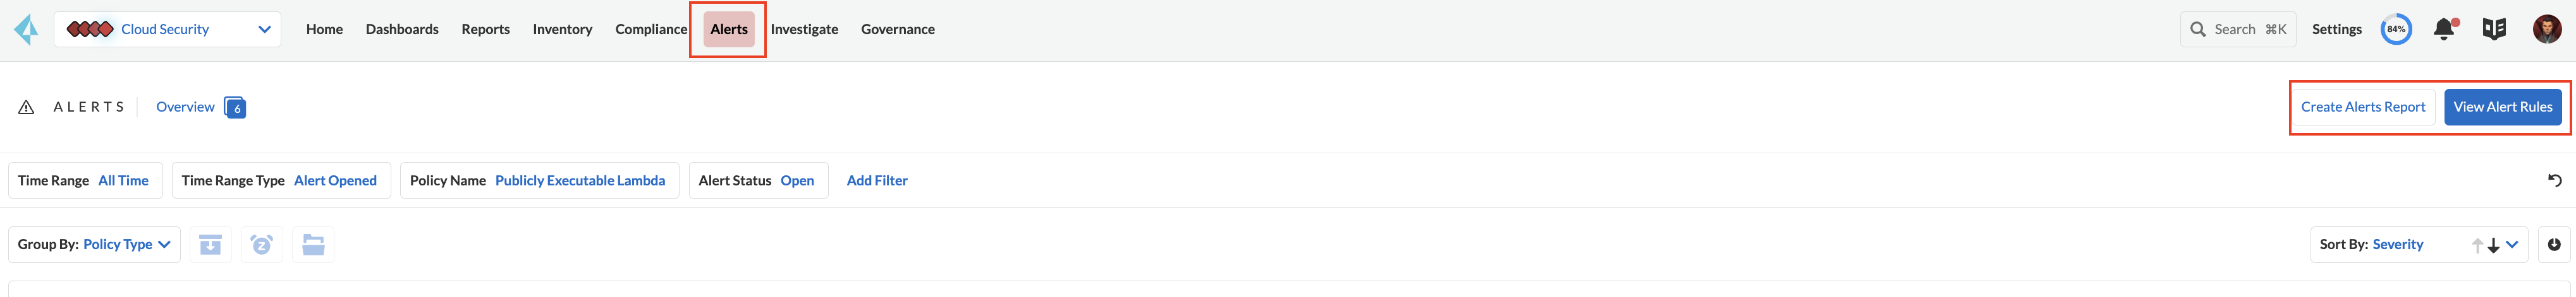Viewport: 2576px width, 297px height.
Task: Download alerts with the arrow icon
Action: click(2554, 244)
